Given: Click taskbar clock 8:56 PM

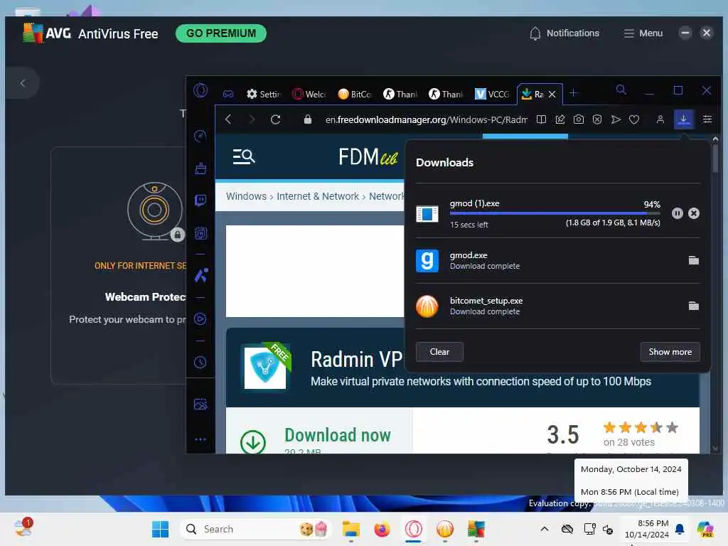Looking at the screenshot, I should 647,529.
